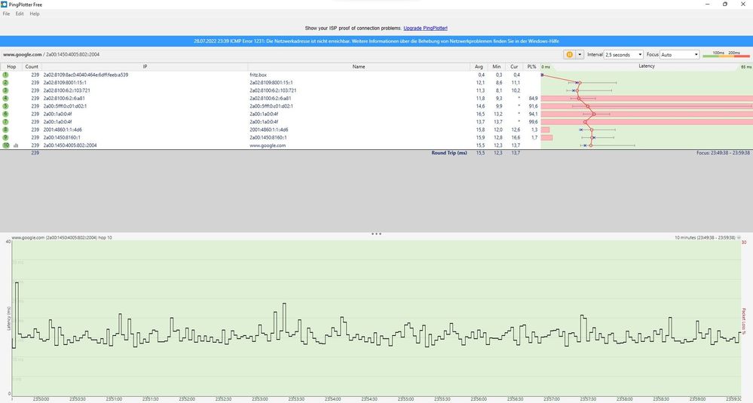Open the Focus dropdown set to Auto
This screenshot has width=753, height=403.
coord(680,55)
